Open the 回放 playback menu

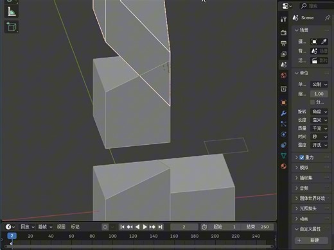tap(28, 227)
